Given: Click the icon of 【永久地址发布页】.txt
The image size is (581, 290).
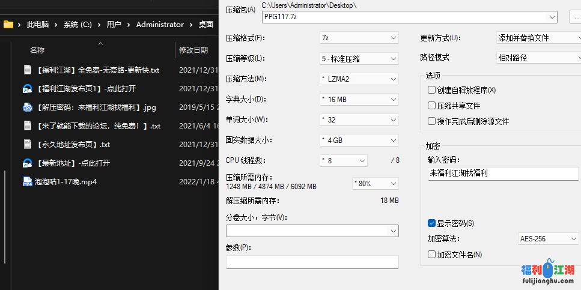Looking at the screenshot, I should pos(27,144).
